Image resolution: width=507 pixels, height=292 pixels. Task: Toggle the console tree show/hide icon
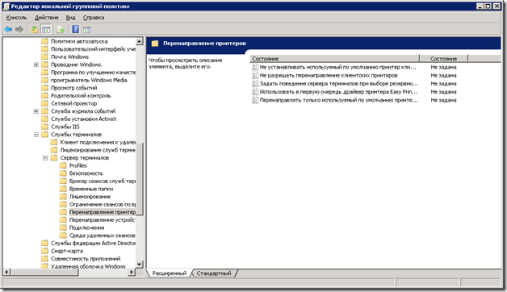click(x=46, y=29)
